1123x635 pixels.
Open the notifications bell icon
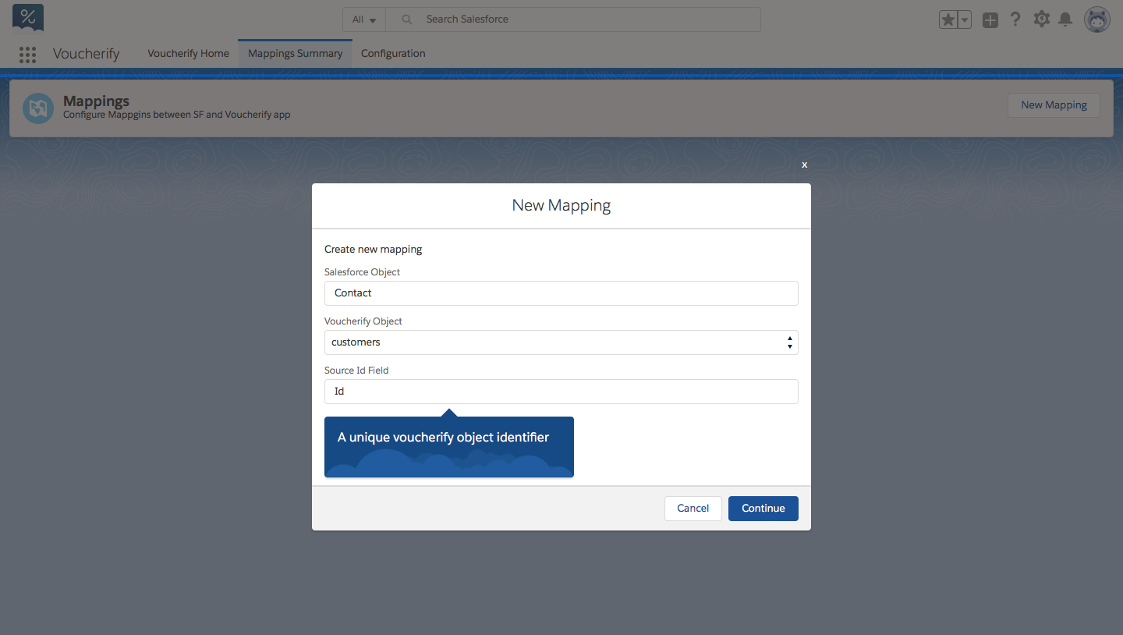(1065, 20)
